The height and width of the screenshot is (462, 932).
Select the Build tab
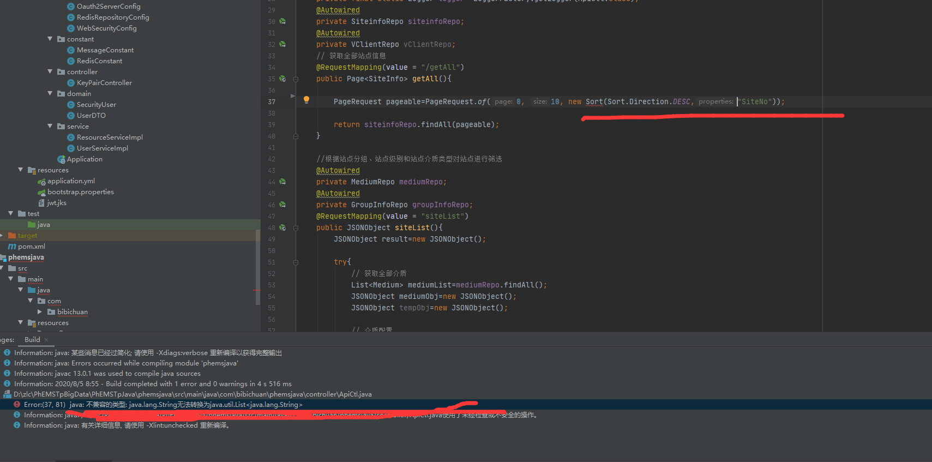(32, 340)
